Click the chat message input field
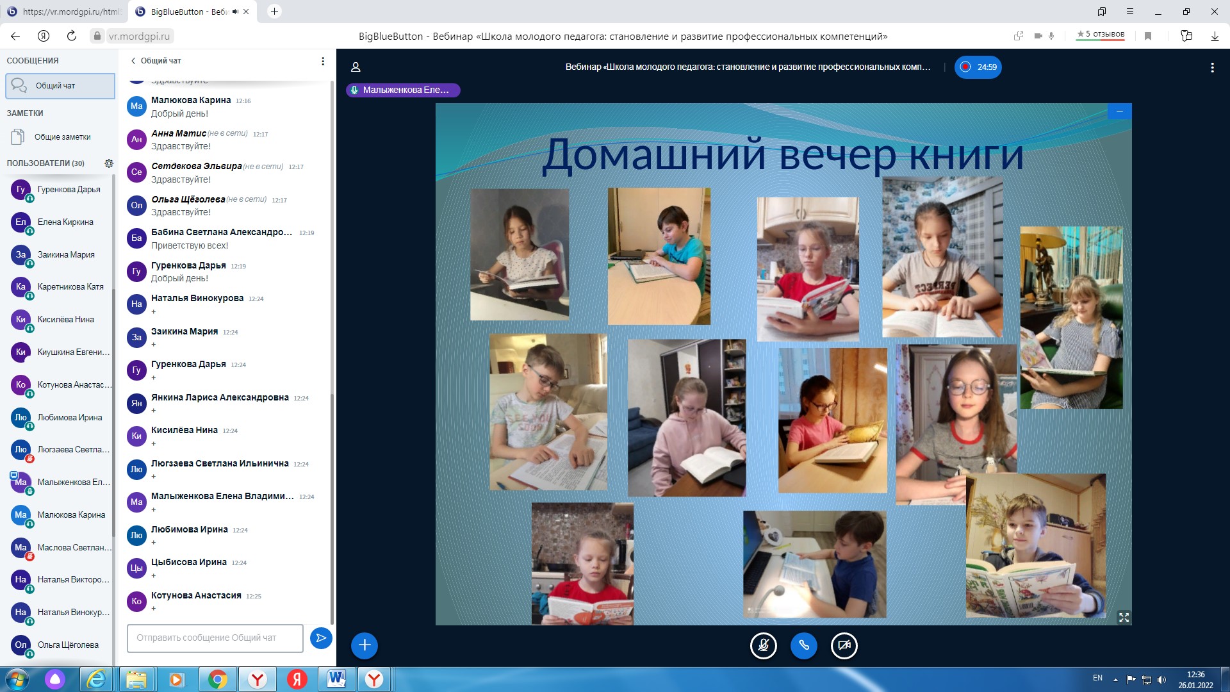Viewport: 1230px width, 692px height. (x=215, y=638)
